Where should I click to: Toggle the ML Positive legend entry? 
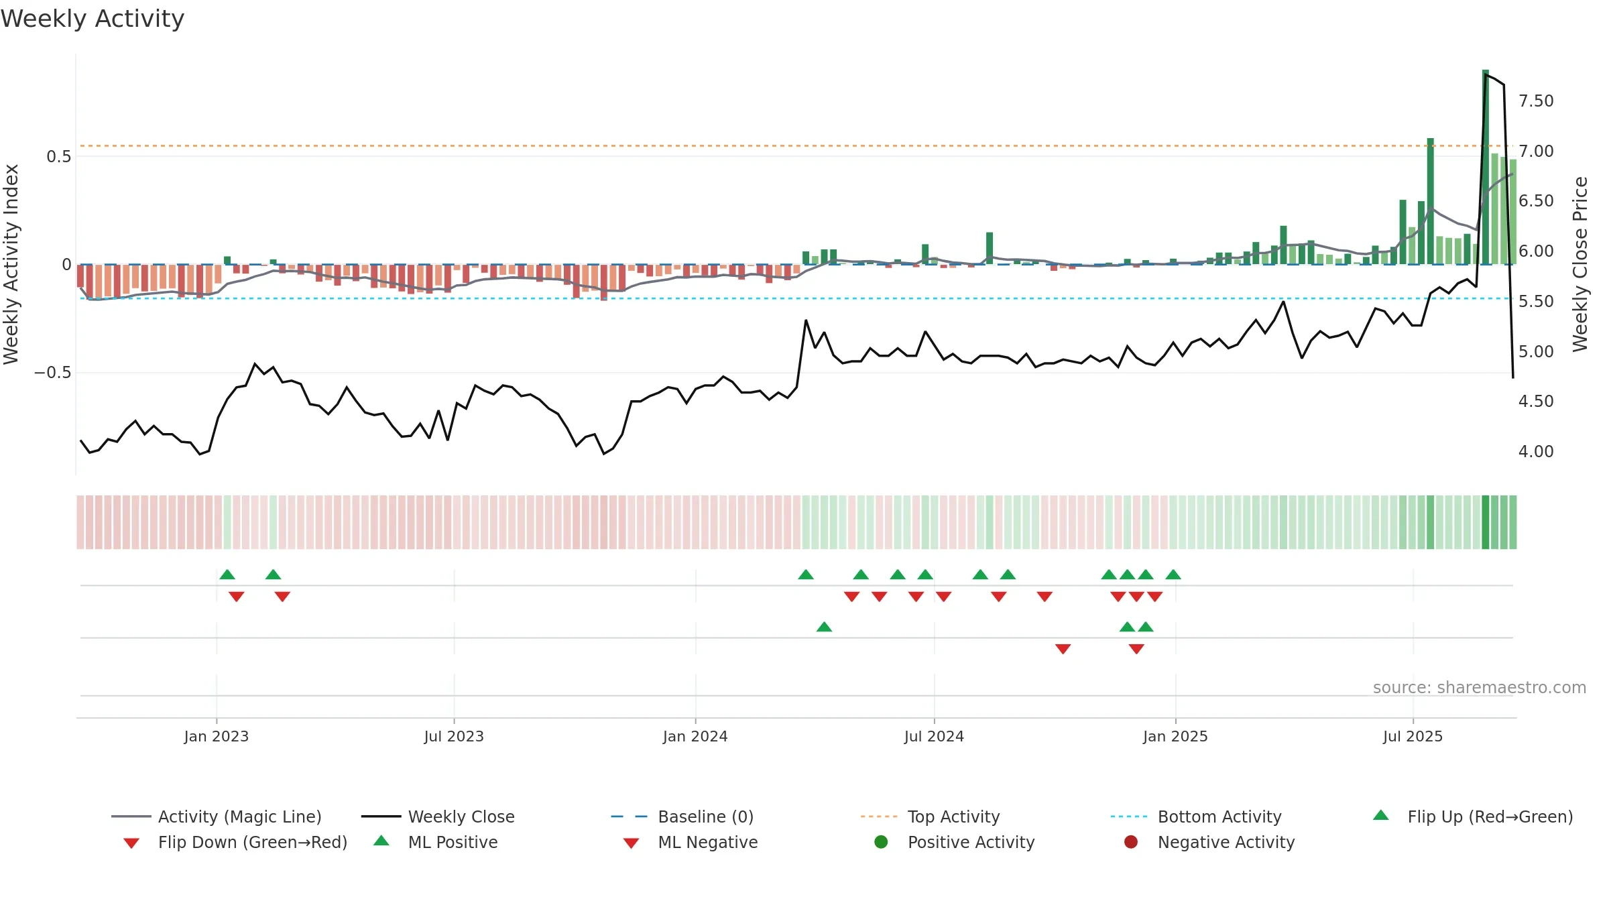click(x=436, y=842)
